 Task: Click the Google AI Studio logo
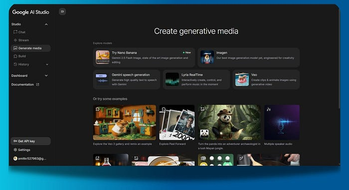coord(31,12)
